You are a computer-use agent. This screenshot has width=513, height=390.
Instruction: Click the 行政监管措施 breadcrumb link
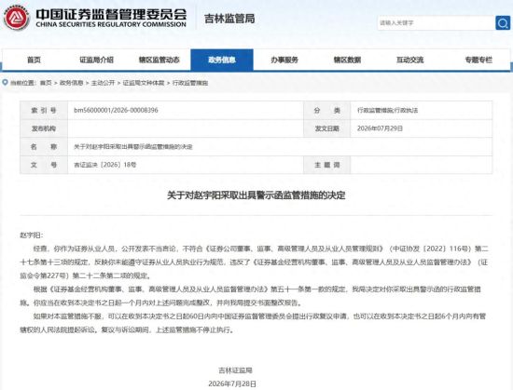(190, 83)
